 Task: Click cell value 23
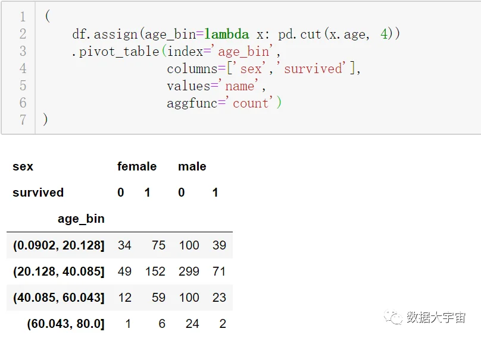(x=219, y=298)
